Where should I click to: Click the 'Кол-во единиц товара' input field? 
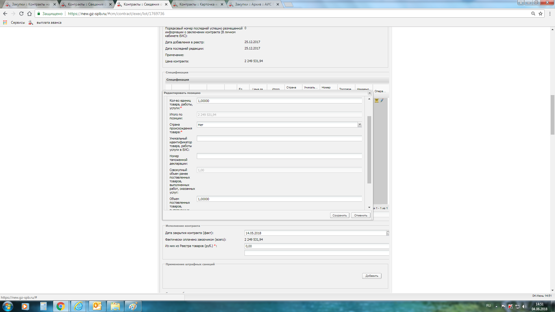(279, 101)
